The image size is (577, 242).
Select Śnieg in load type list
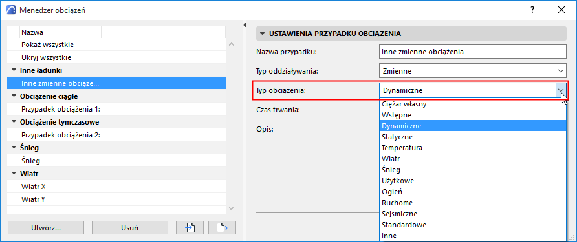pos(472,170)
